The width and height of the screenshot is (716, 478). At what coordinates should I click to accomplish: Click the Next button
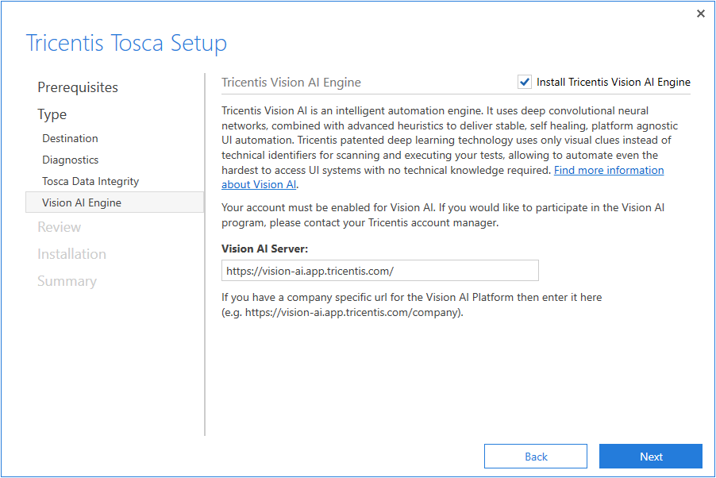(x=650, y=456)
